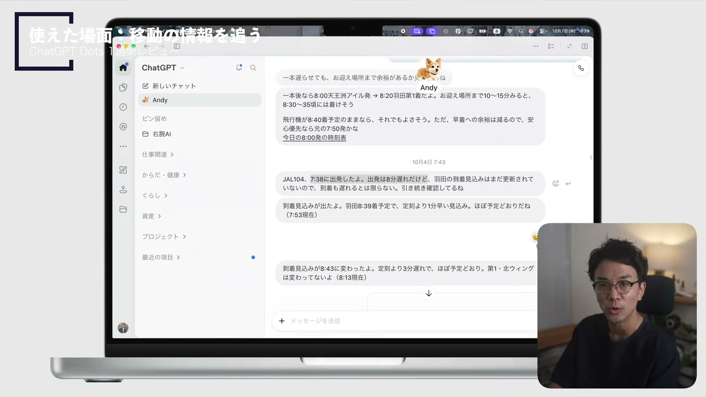Click the boxed number 3 icon
706x397 pixels.
pyautogui.click(x=585, y=46)
